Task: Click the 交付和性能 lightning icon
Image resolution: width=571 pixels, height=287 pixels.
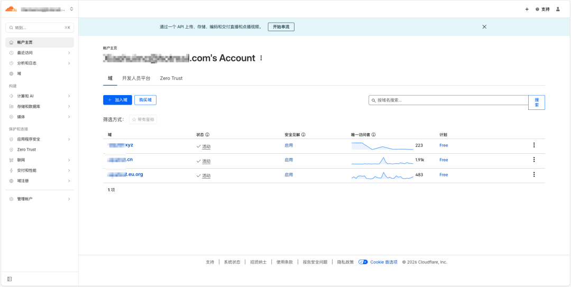Action: click(x=11, y=170)
